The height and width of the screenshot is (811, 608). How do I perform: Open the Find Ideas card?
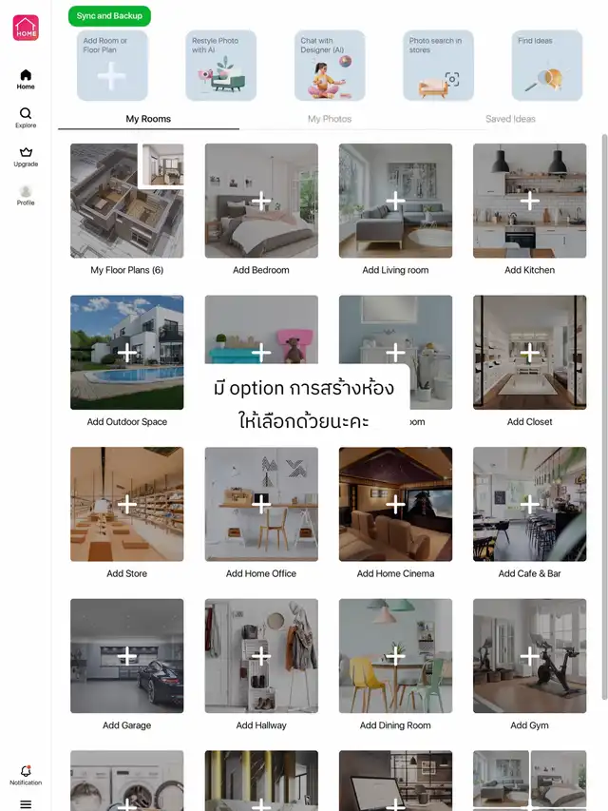coord(546,66)
